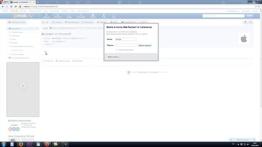The height and width of the screenshot is (147, 262).
Task: Open a new browser tab with plus
Action: (38, 2)
